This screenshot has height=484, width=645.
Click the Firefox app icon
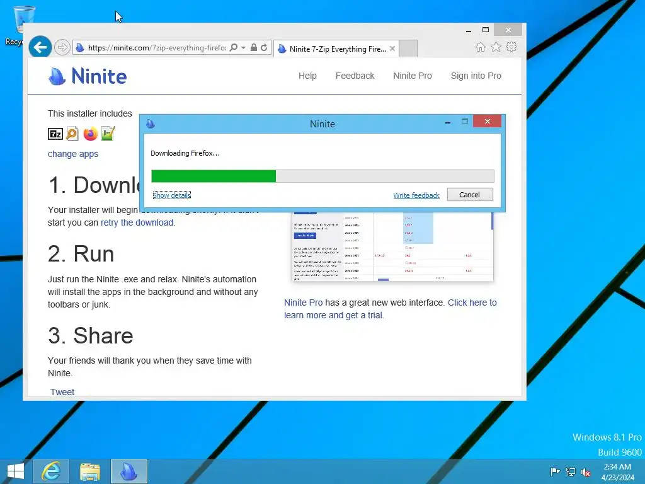point(90,134)
